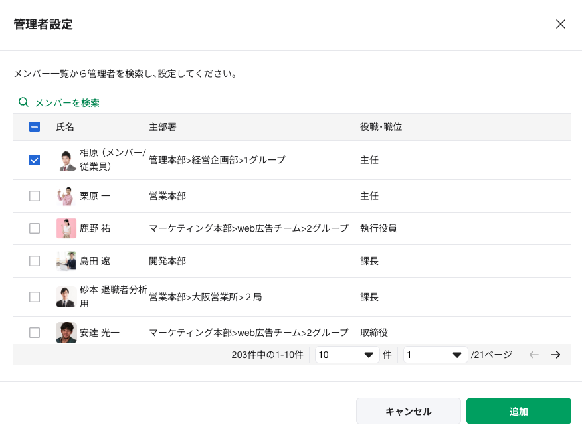Click 島田 遼's avatar image
The width and height of the screenshot is (582, 431).
[x=66, y=260]
